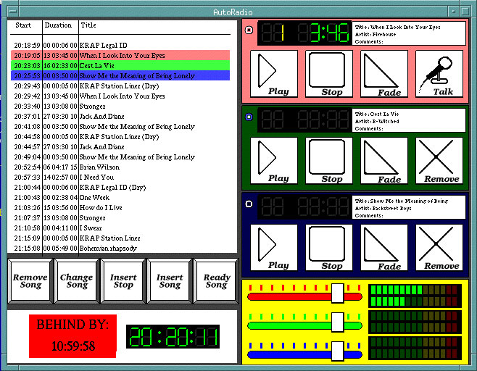The image size is (477, 371).
Task: Click the red volume slider handle
Action: click(x=337, y=293)
